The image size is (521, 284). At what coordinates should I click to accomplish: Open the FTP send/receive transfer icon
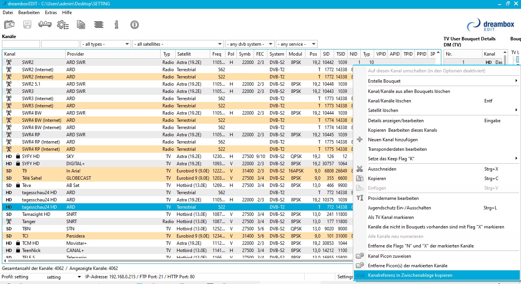click(45, 25)
